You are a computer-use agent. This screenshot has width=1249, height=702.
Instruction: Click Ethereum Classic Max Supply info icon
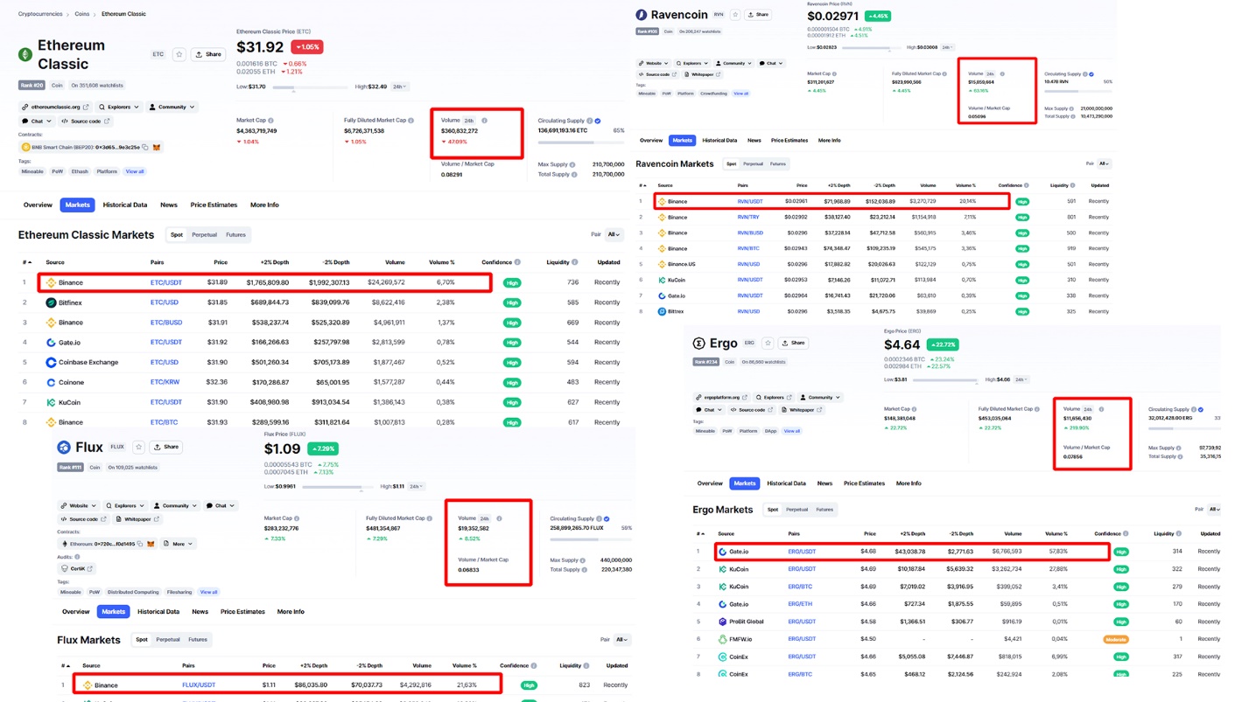point(573,164)
